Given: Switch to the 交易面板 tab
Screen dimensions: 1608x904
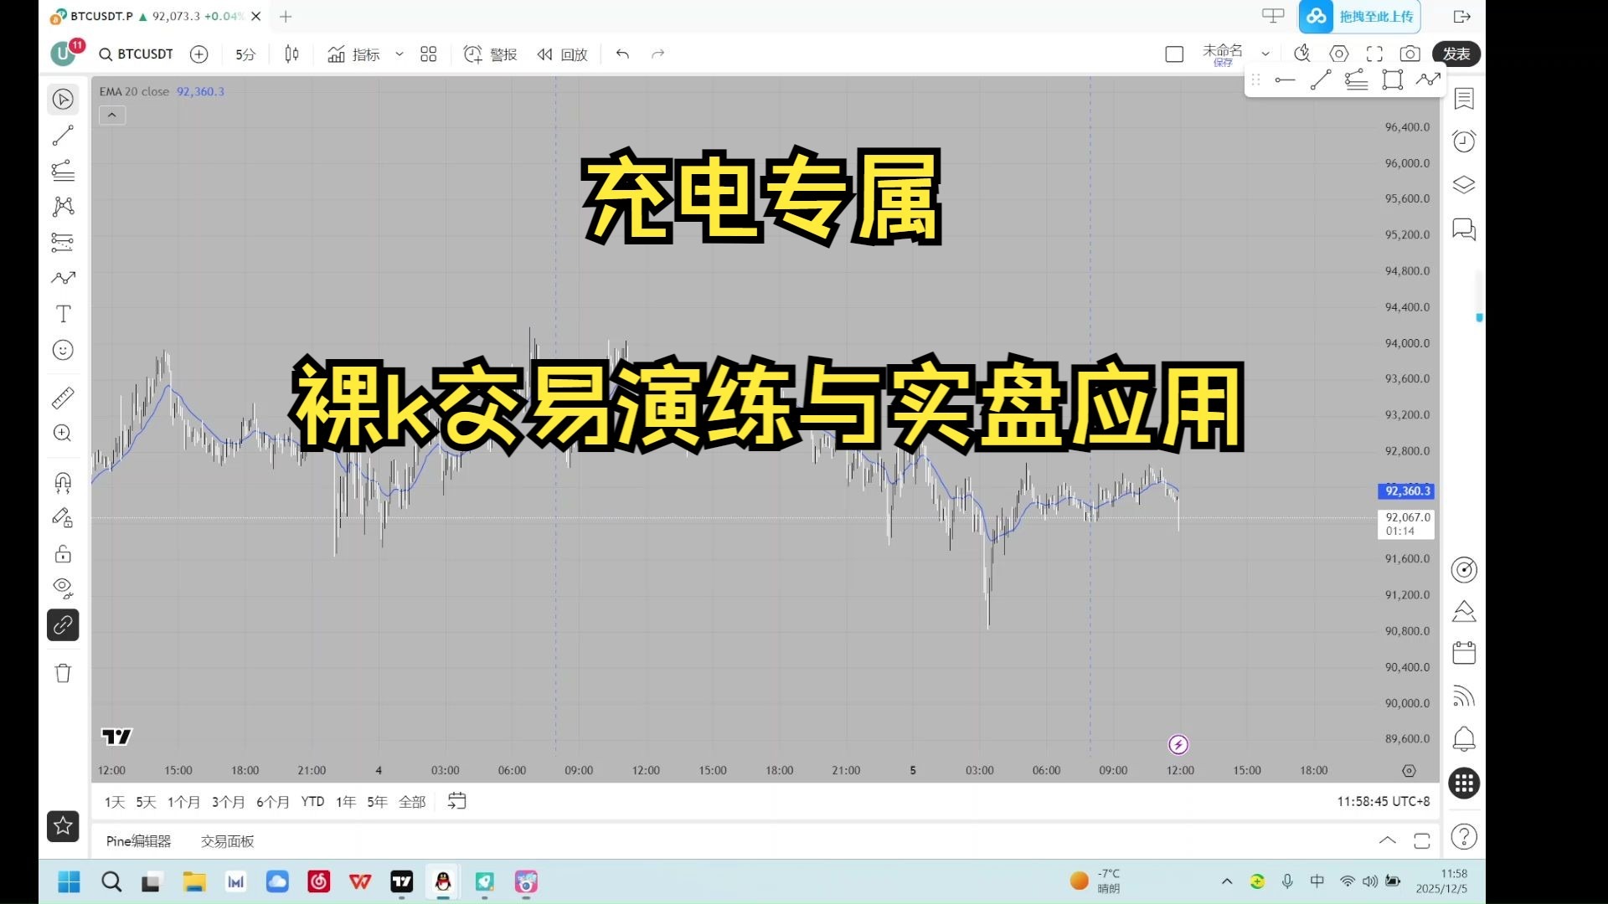Looking at the screenshot, I should (227, 841).
